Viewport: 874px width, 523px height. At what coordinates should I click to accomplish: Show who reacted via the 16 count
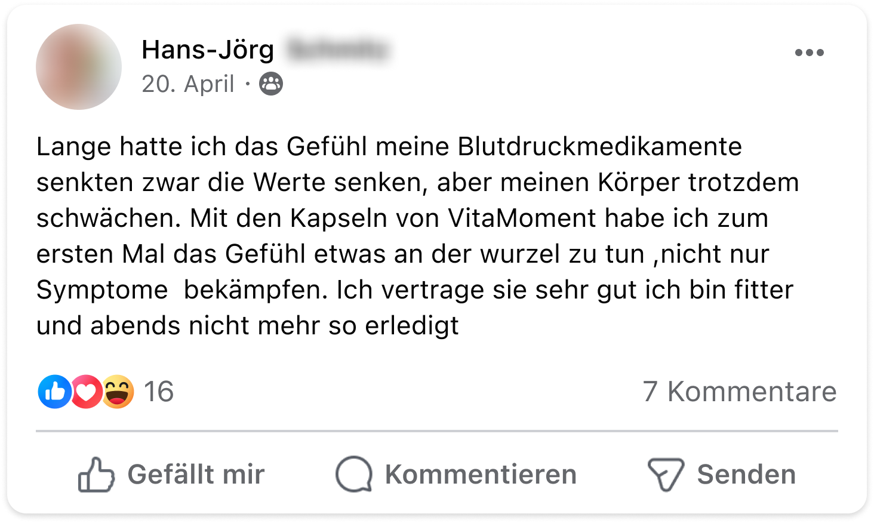click(159, 392)
